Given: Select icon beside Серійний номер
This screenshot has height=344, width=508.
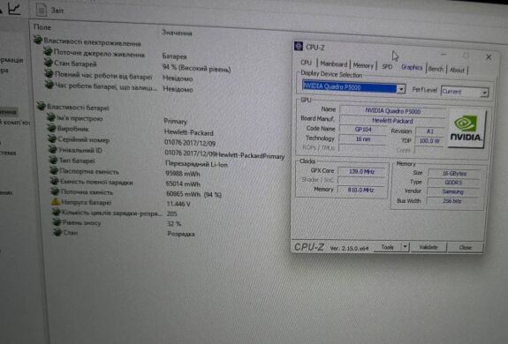Looking at the screenshot, I should pyautogui.click(x=52, y=138).
